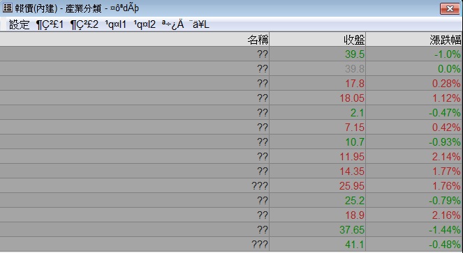Open the menu item ending in £1
463x253 pixels.
pyautogui.click(x=50, y=24)
